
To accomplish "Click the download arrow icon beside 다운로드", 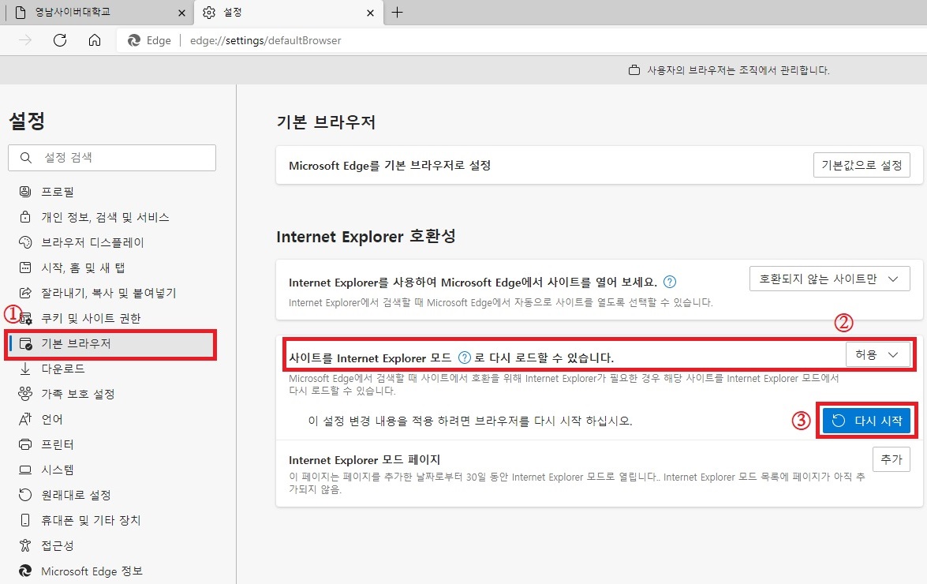I will (x=24, y=369).
